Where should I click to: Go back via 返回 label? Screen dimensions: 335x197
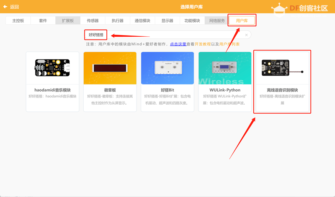14,7
